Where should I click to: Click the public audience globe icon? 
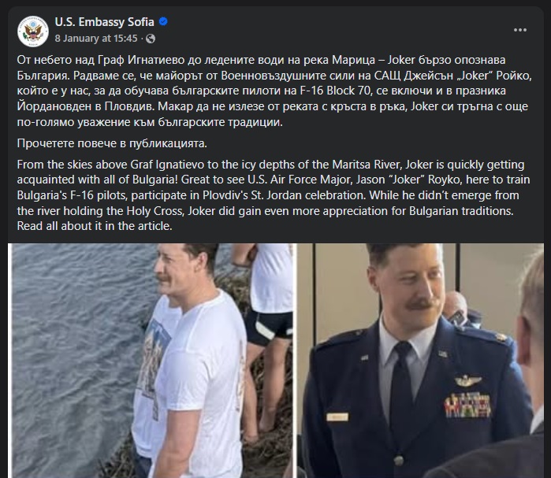tap(151, 38)
